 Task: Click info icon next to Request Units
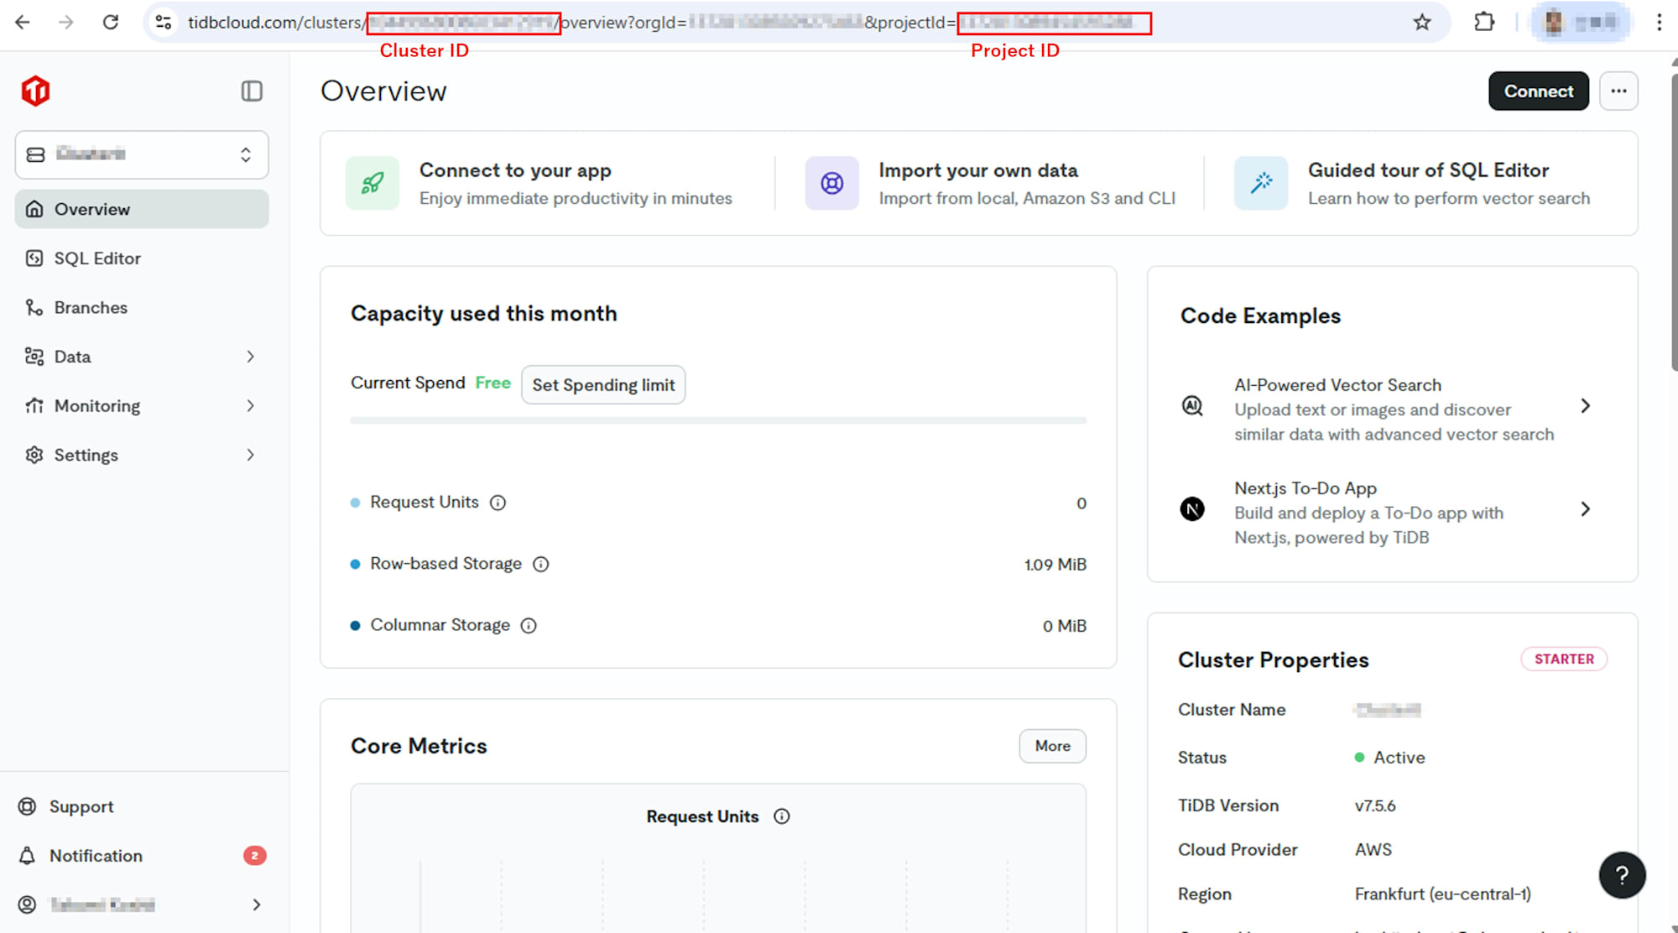498,503
